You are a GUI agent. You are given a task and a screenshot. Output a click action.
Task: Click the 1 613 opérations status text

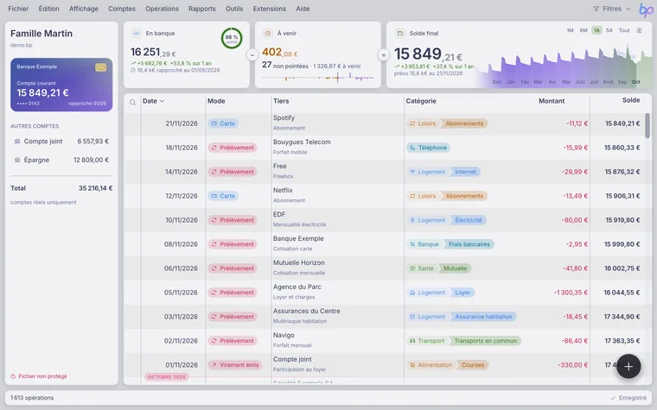32,398
